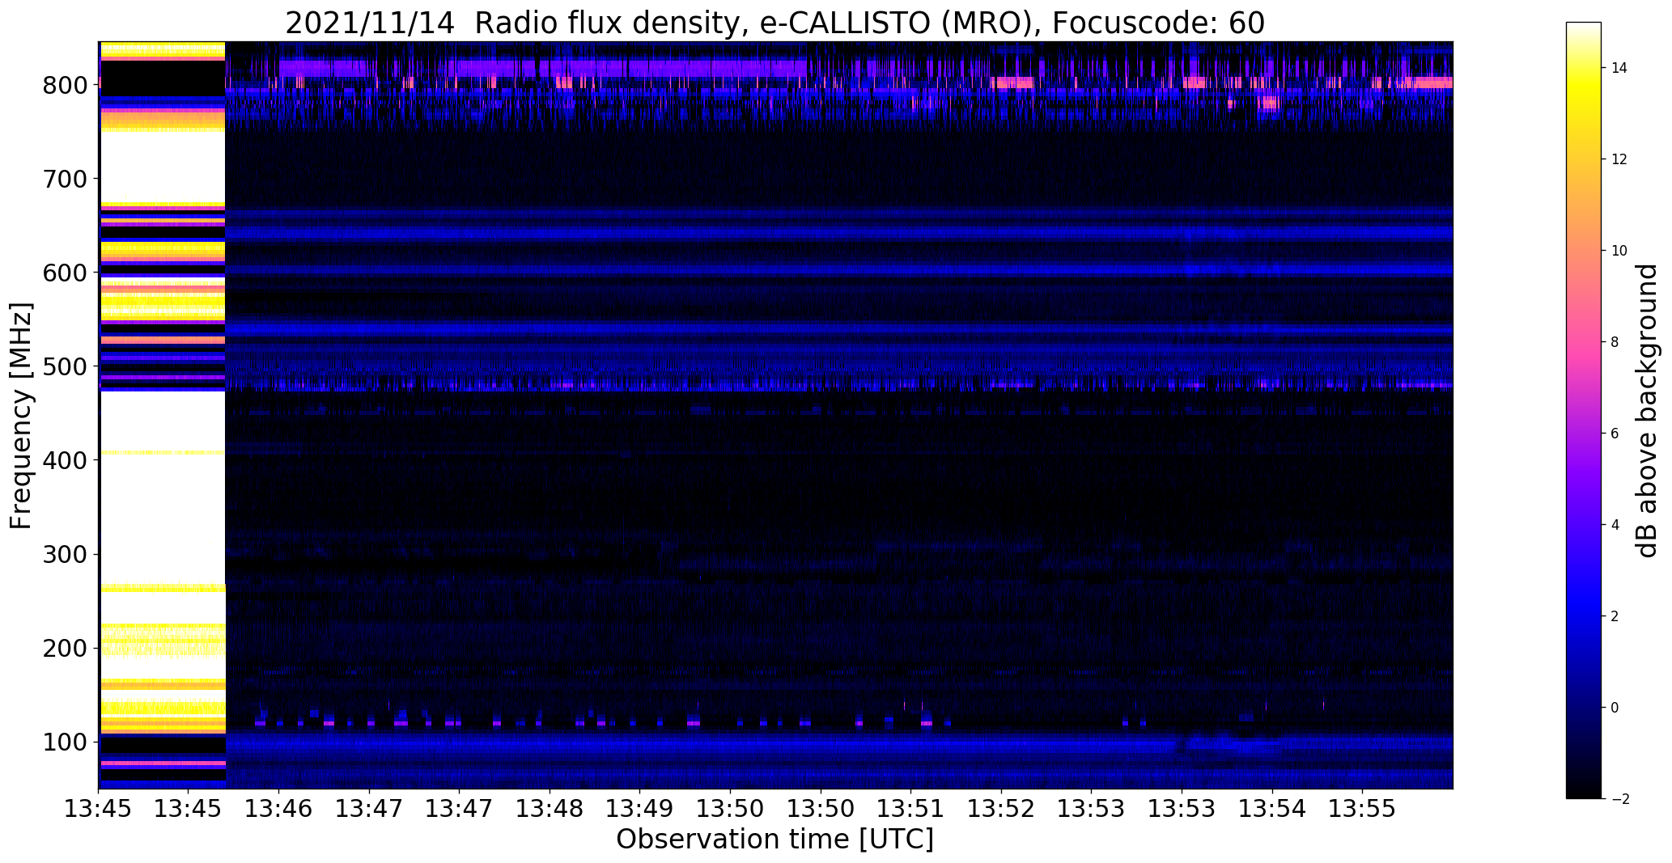
Task: Select the 200 frequency tick label
Action: 64,648
